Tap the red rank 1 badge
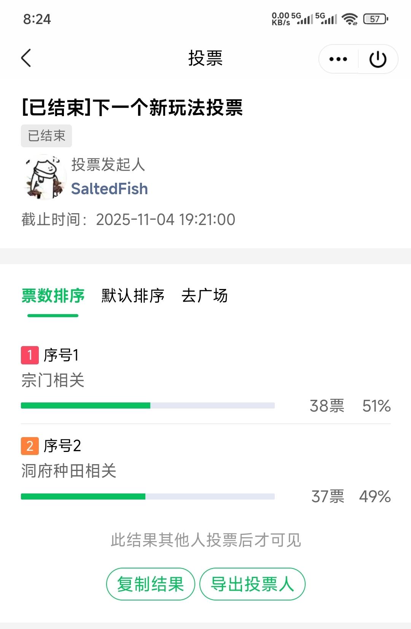The width and height of the screenshot is (411, 629). (30, 355)
